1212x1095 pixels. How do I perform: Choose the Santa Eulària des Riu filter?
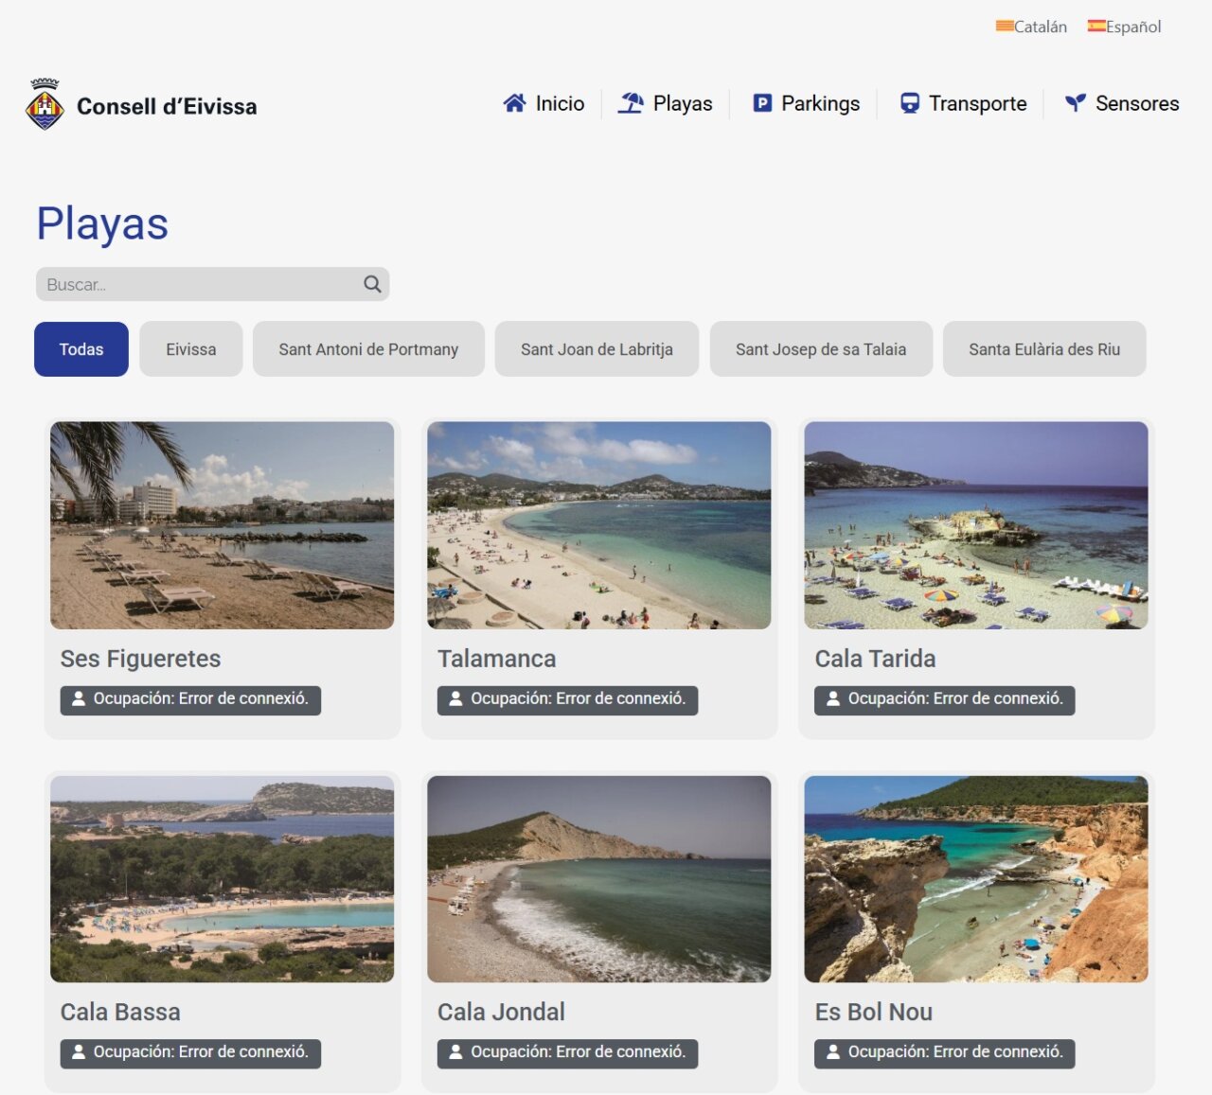[x=1044, y=349]
